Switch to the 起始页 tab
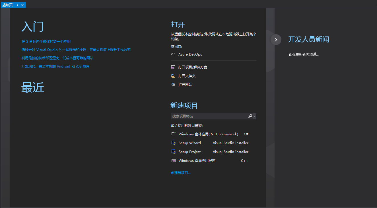 point(7,5)
